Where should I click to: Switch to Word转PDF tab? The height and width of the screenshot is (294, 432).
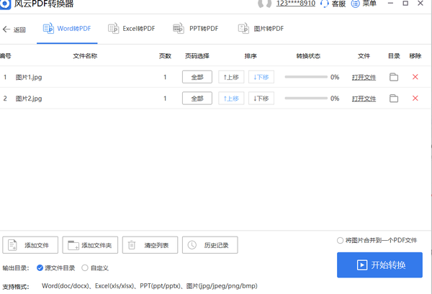[x=67, y=29]
